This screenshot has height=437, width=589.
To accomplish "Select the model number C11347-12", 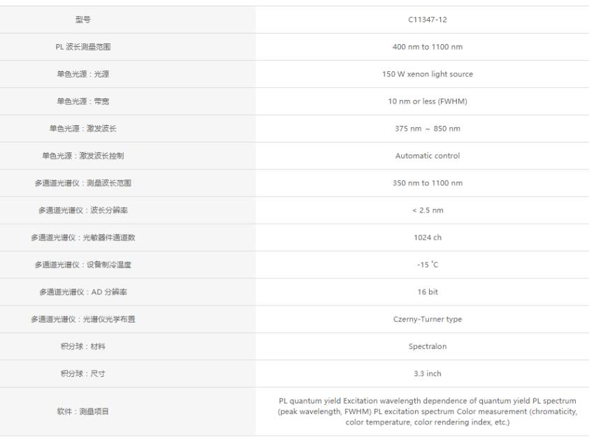I will pos(428,20).
